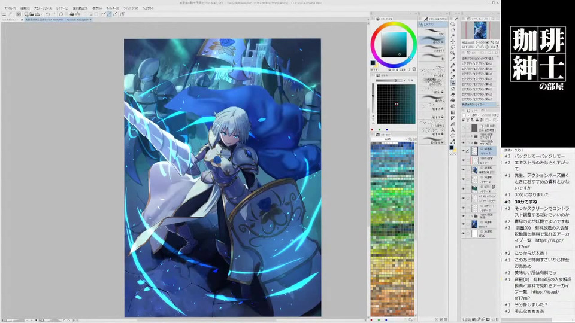Select the ハイライト airbrush sub tool
The image size is (575, 323).
point(432,48)
